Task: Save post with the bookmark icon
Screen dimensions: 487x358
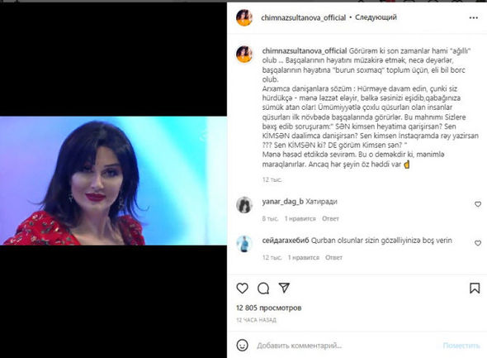Action: [475, 289]
